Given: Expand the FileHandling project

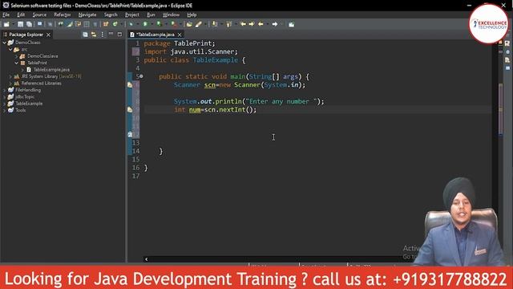Looking at the screenshot, I should pos(5,90).
